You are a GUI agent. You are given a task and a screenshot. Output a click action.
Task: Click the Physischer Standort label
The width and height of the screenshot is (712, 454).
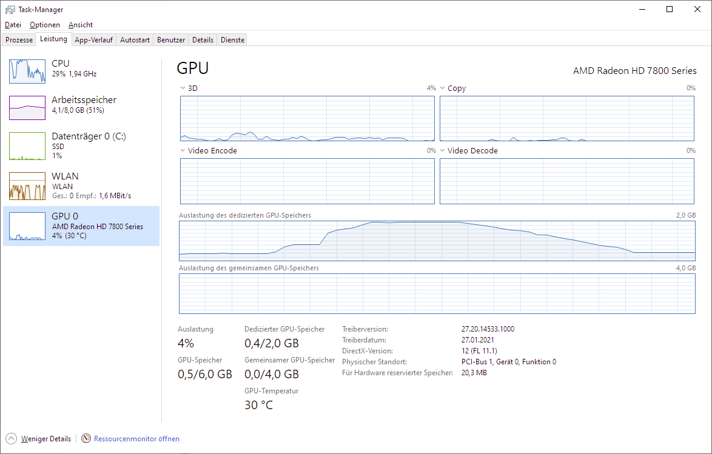[375, 362]
